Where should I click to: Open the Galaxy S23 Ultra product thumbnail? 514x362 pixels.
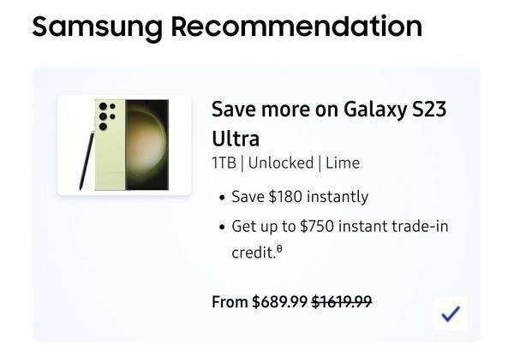(x=124, y=145)
